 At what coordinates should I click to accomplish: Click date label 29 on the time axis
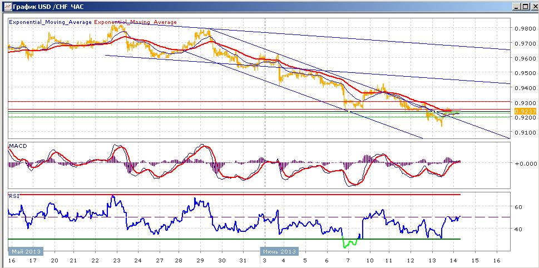(201, 260)
